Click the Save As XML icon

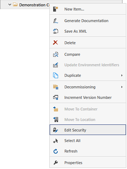click(x=56, y=31)
